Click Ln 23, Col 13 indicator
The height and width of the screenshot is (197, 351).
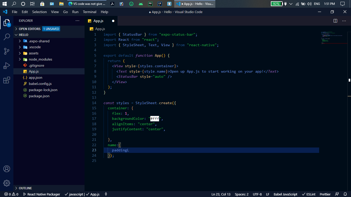(x=221, y=194)
